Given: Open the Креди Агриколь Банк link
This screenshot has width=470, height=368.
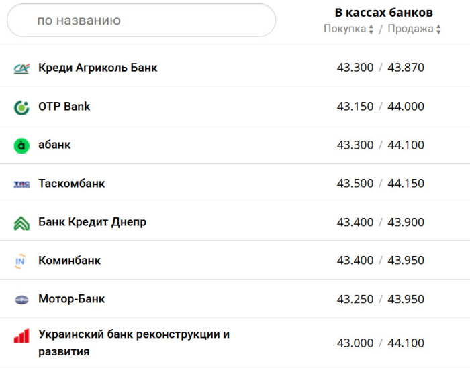Looking at the screenshot, I should click(x=98, y=68).
